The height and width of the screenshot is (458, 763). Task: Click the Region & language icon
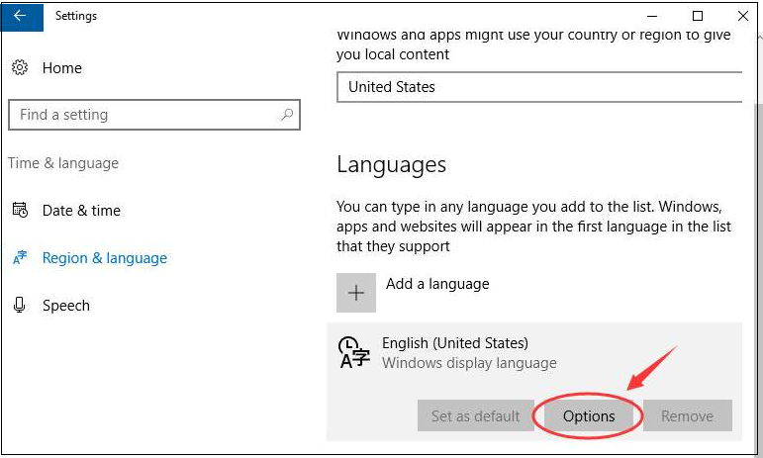[x=20, y=257]
